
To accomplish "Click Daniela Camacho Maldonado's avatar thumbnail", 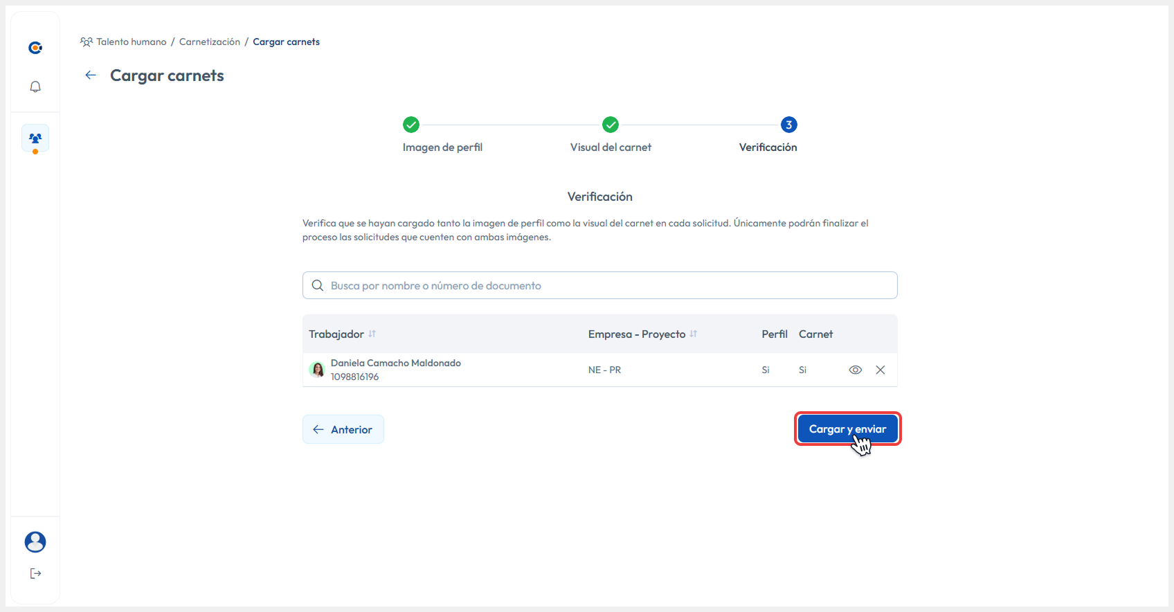I will [x=317, y=370].
